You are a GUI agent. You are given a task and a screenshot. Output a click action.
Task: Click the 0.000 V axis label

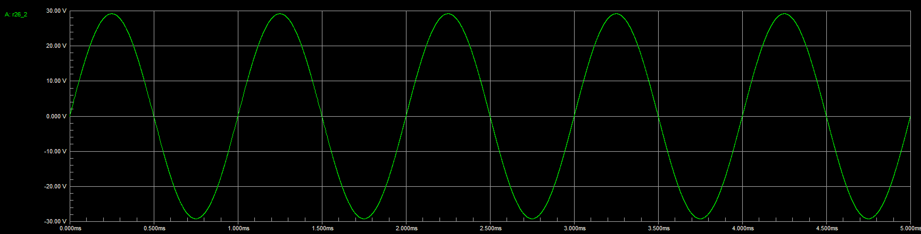[56, 116]
